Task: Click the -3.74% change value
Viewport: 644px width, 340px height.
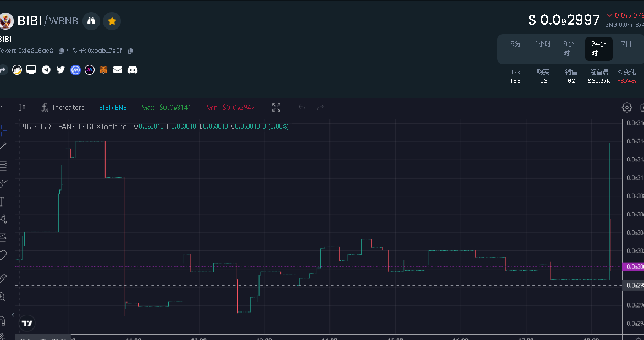Action: pyautogui.click(x=627, y=81)
